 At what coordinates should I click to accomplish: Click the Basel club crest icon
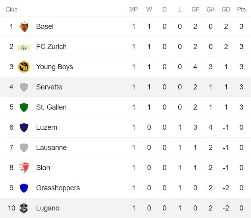click(x=24, y=27)
